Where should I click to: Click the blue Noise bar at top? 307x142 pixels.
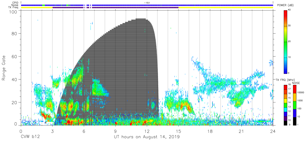(x=147, y=5)
